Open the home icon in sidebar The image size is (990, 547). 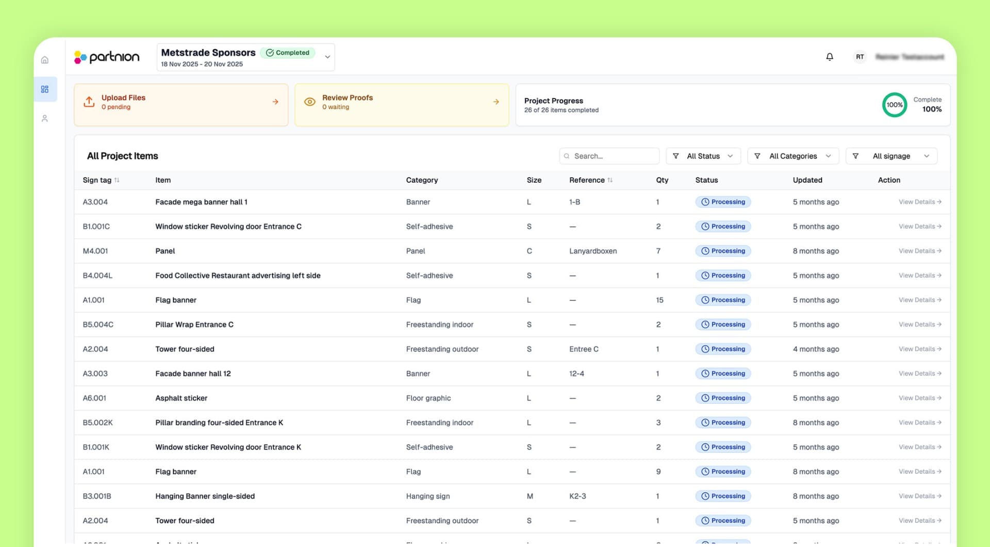point(45,60)
